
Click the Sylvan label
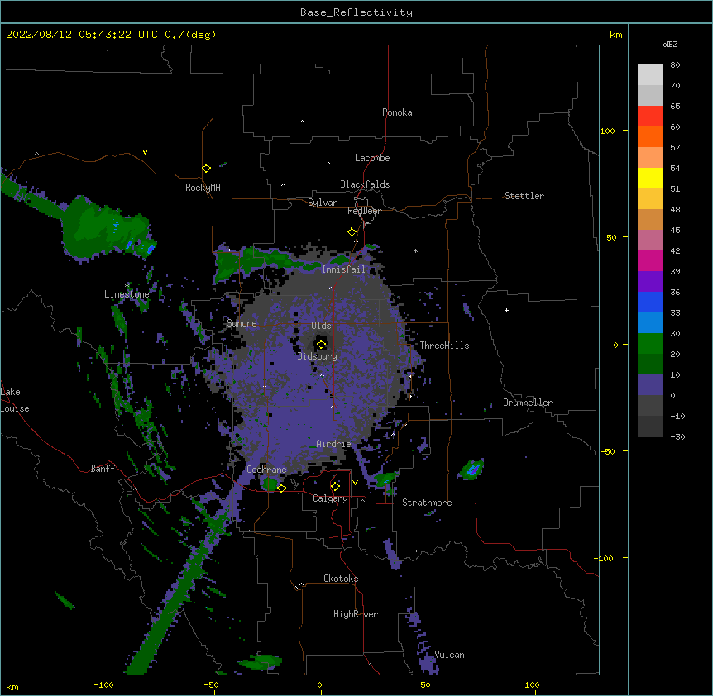click(x=323, y=203)
